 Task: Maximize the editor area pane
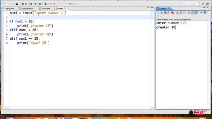[x=152, y=8]
